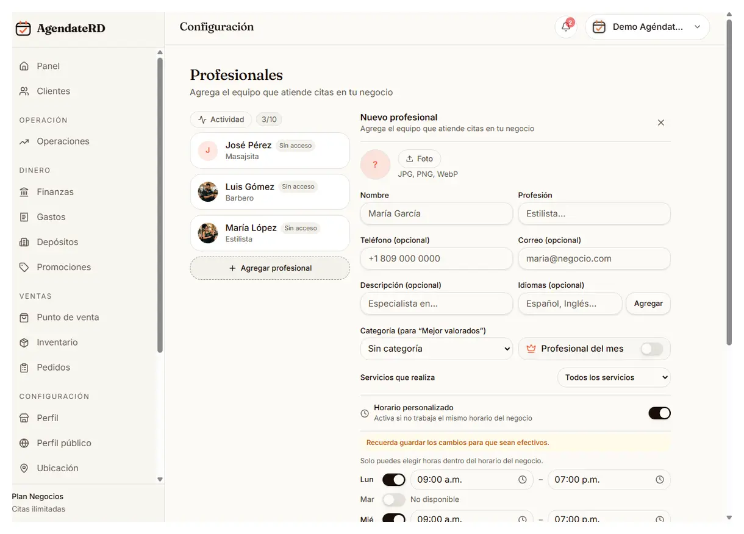Click the Panel home icon in sidebar
This screenshot has height=534, width=744.
24,66
